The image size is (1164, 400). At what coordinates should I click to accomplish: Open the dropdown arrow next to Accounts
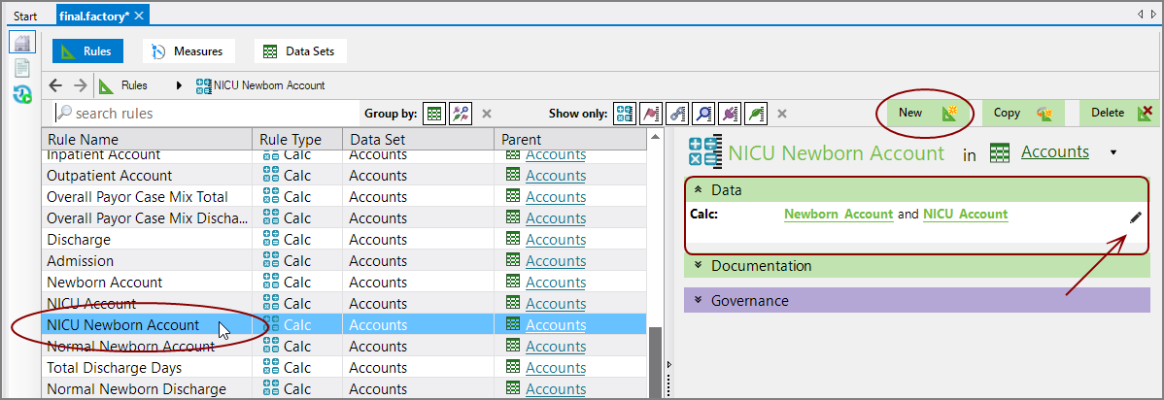[x=1113, y=153]
